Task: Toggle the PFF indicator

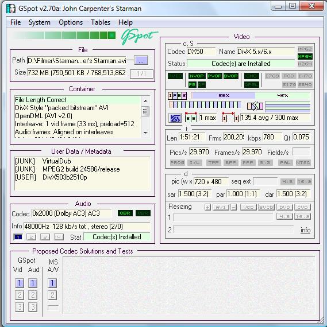Action: 248,162
